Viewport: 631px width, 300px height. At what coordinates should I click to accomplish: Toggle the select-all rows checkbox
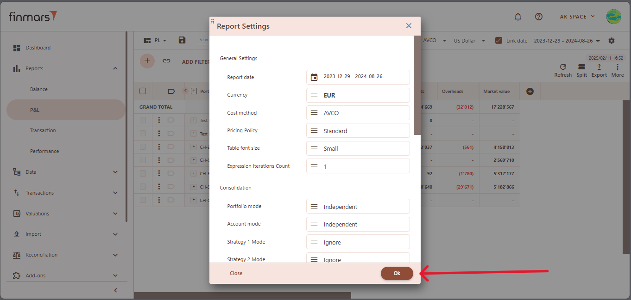[x=143, y=91]
